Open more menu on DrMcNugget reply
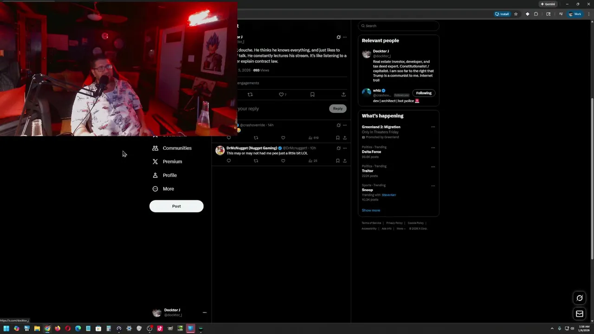The image size is (594, 334). click(x=345, y=148)
